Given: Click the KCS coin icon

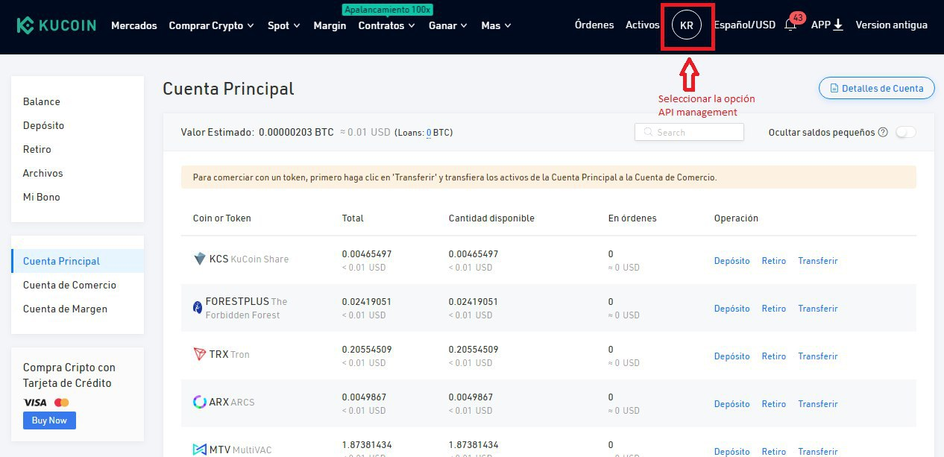Looking at the screenshot, I should pos(199,259).
